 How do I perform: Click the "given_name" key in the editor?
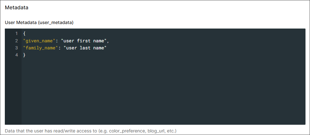point(39,41)
